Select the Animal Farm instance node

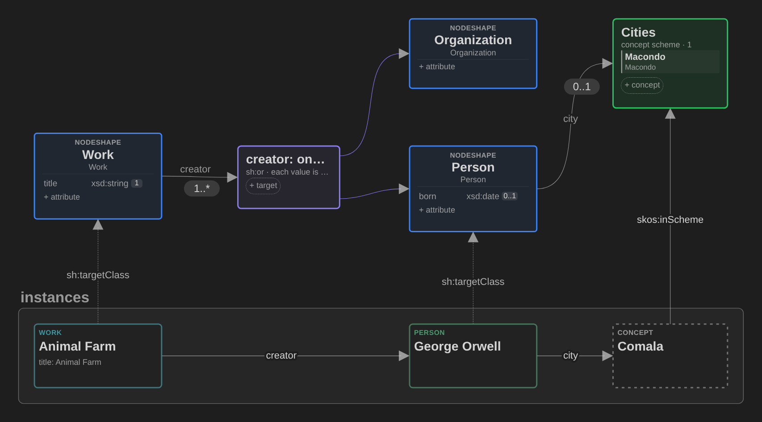pyautogui.click(x=98, y=356)
